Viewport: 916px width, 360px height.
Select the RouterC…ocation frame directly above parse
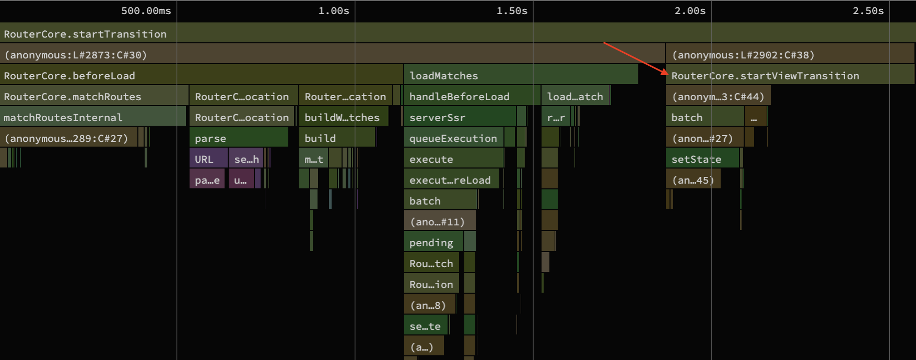point(242,117)
